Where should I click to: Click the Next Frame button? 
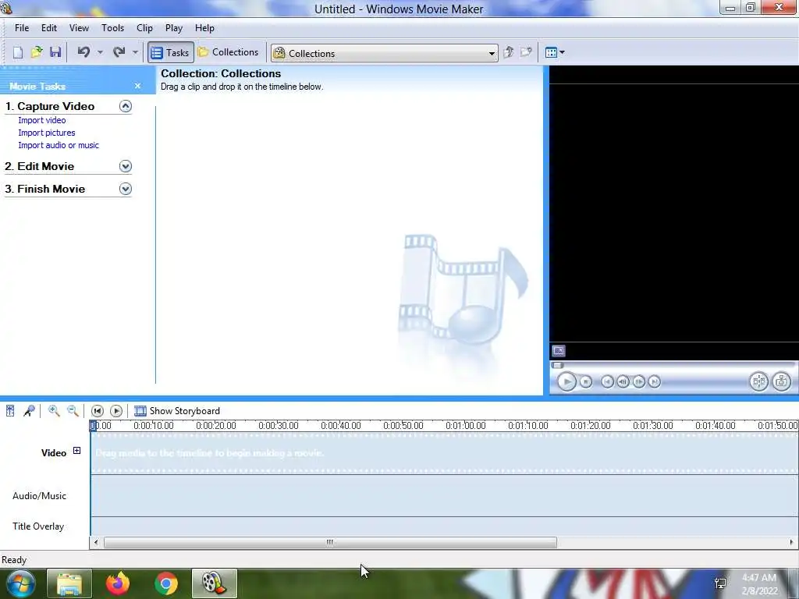click(x=638, y=381)
